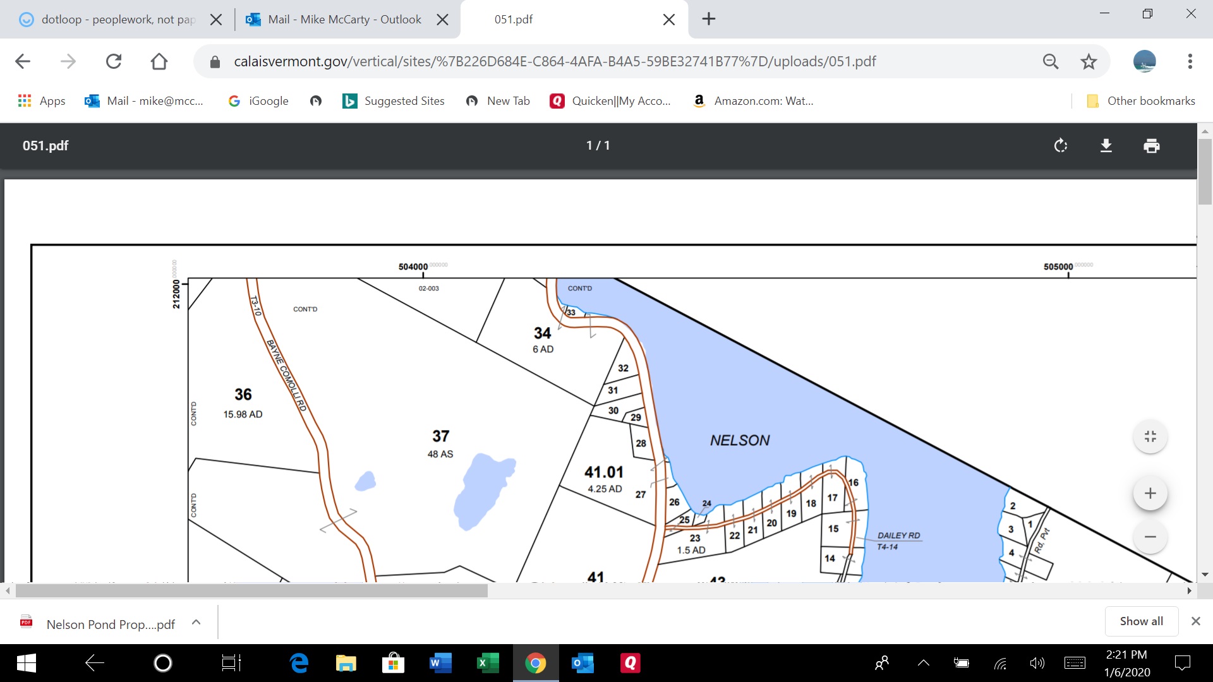1213x682 pixels.
Task: Click the NELSON pond label on map
Action: (740, 440)
